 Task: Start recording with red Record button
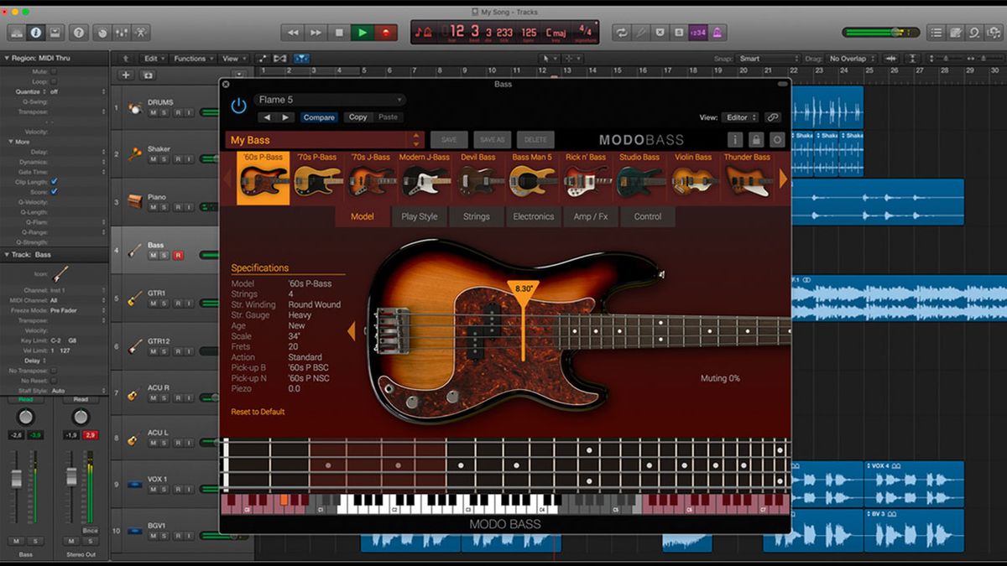386,33
